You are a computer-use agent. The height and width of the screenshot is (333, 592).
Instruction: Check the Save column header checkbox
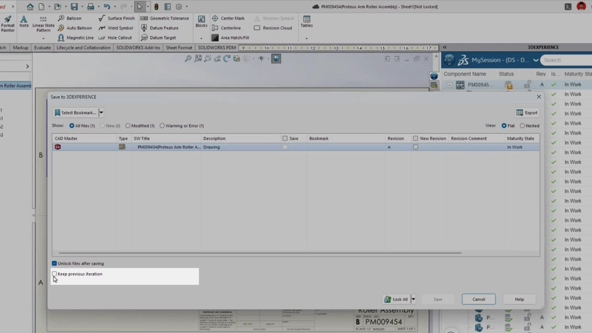tap(285, 139)
